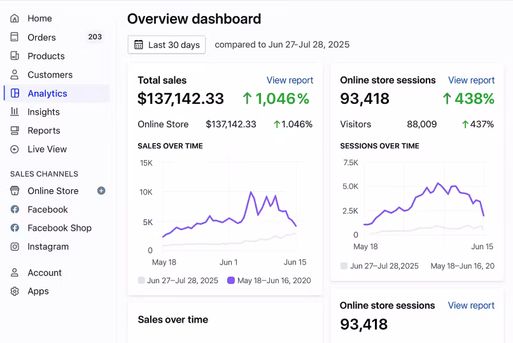
Task: Go to the Reports section
Action: point(44,131)
